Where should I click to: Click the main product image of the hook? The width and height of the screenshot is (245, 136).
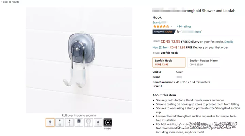tap(79, 60)
